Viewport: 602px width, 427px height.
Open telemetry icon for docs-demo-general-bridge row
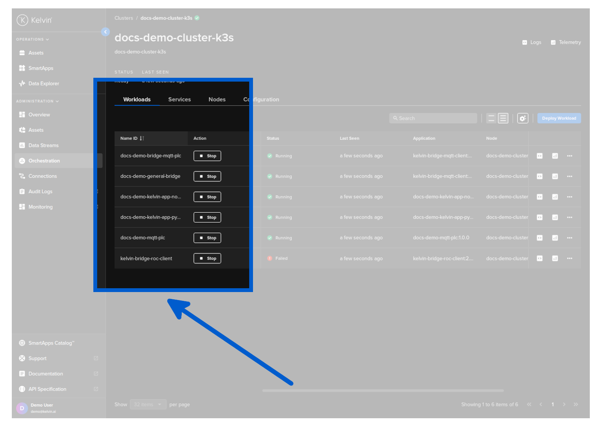pyautogui.click(x=555, y=177)
